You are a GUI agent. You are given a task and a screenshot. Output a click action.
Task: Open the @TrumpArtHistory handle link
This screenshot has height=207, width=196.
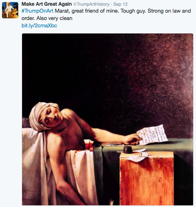[91, 4]
